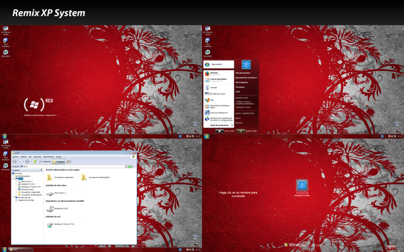This screenshot has height=252, width=404.
Task: Click the Start orb under the open Start menu
Action: 206,136
